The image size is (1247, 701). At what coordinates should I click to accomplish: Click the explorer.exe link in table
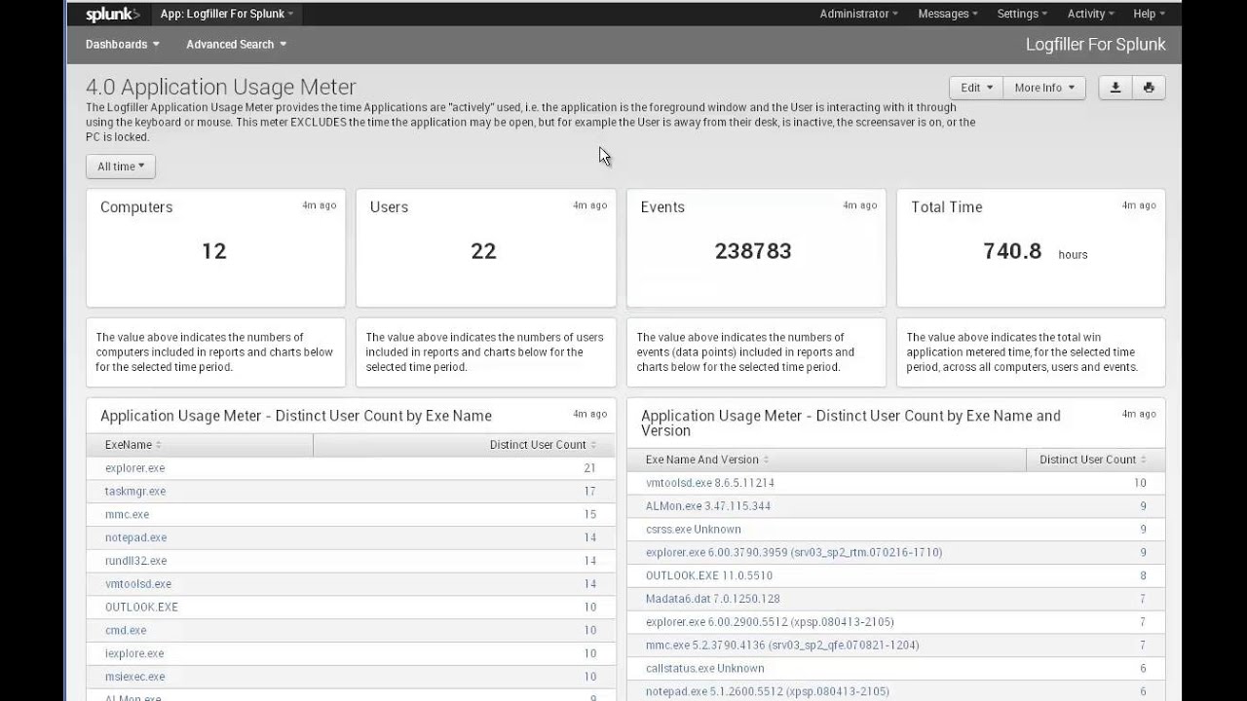coord(134,468)
